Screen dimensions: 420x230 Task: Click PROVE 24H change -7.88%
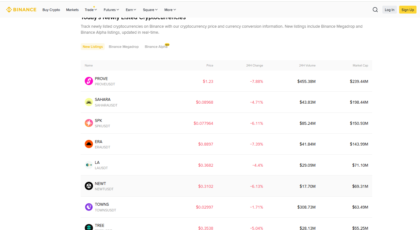click(x=256, y=81)
